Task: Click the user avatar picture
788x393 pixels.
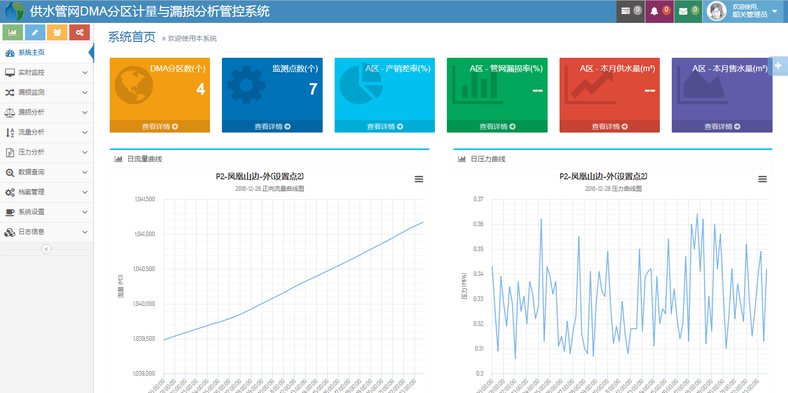Action: 717,11
